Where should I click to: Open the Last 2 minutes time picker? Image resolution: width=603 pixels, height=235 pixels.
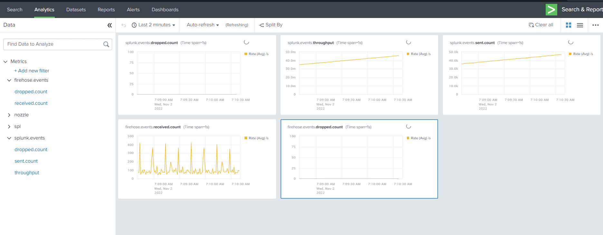153,25
